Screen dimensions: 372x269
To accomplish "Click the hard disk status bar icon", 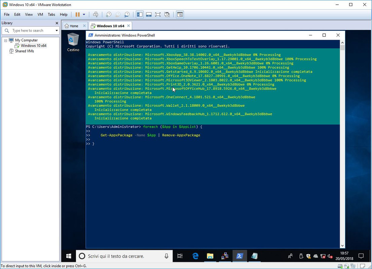I will coord(340,266).
